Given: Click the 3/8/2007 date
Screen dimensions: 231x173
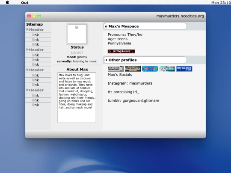Looking at the screenshot, I should point(77,53).
